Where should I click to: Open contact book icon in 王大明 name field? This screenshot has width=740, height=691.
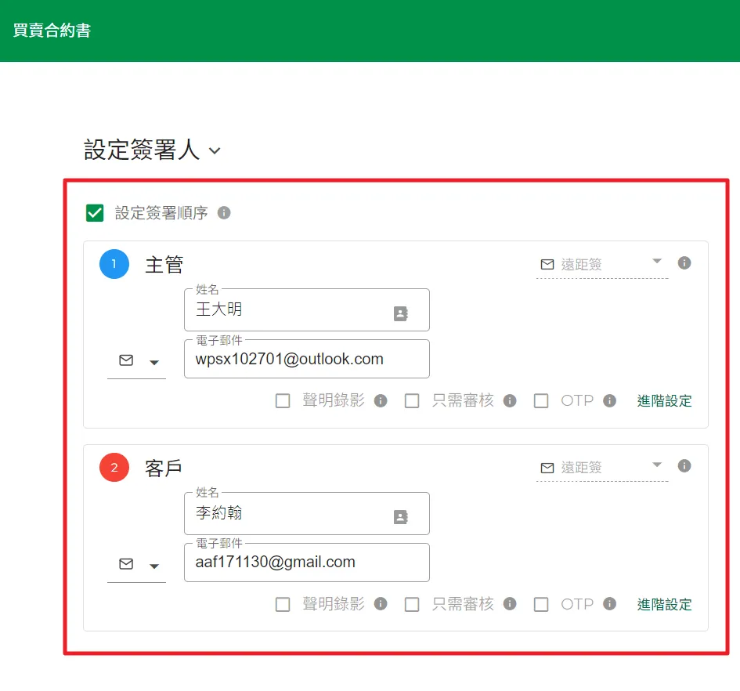point(401,313)
